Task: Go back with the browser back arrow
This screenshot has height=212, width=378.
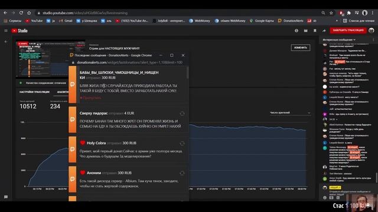Action: [5, 13]
